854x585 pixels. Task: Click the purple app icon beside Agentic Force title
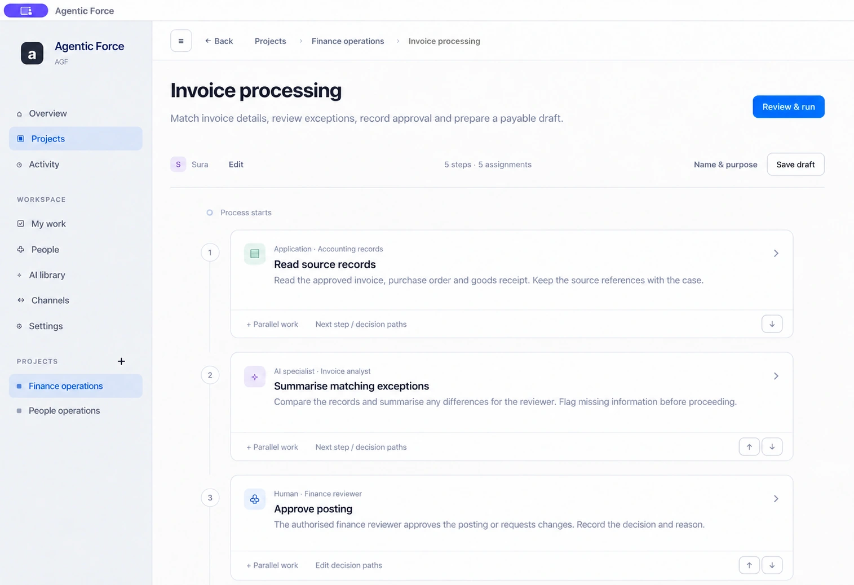pyautogui.click(x=26, y=11)
